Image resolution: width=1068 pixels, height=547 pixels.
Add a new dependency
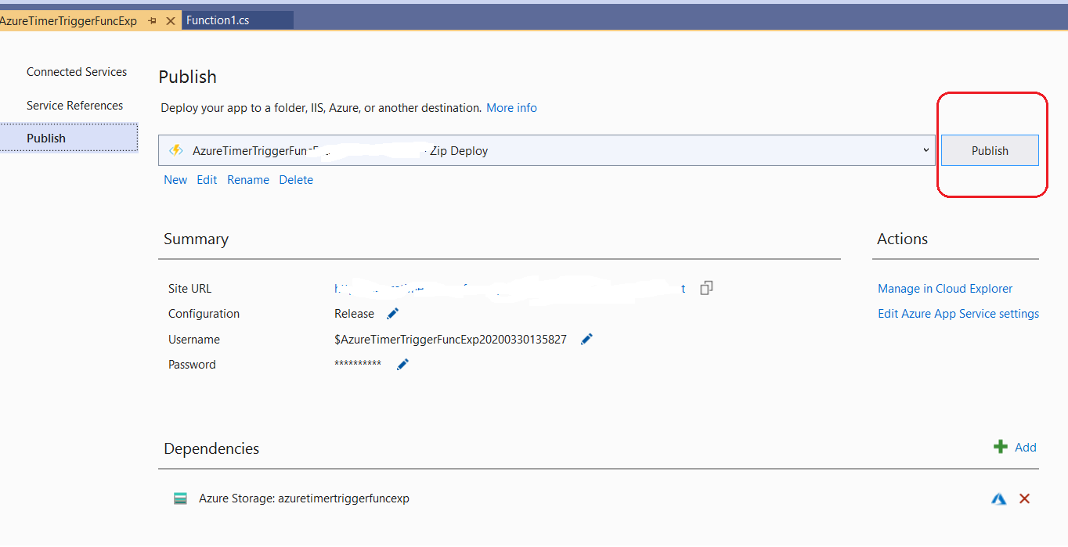[1015, 448]
